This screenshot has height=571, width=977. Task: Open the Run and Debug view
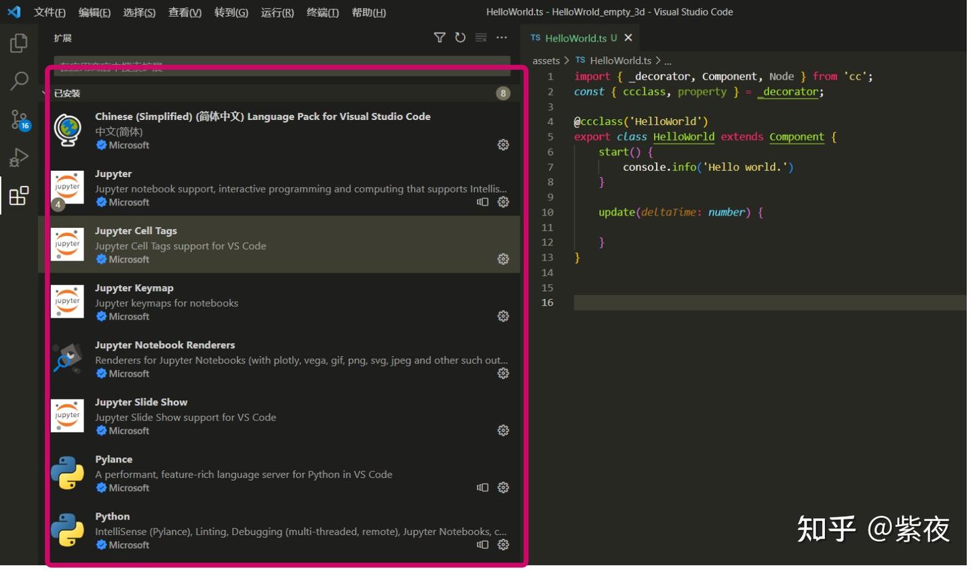coord(19,157)
